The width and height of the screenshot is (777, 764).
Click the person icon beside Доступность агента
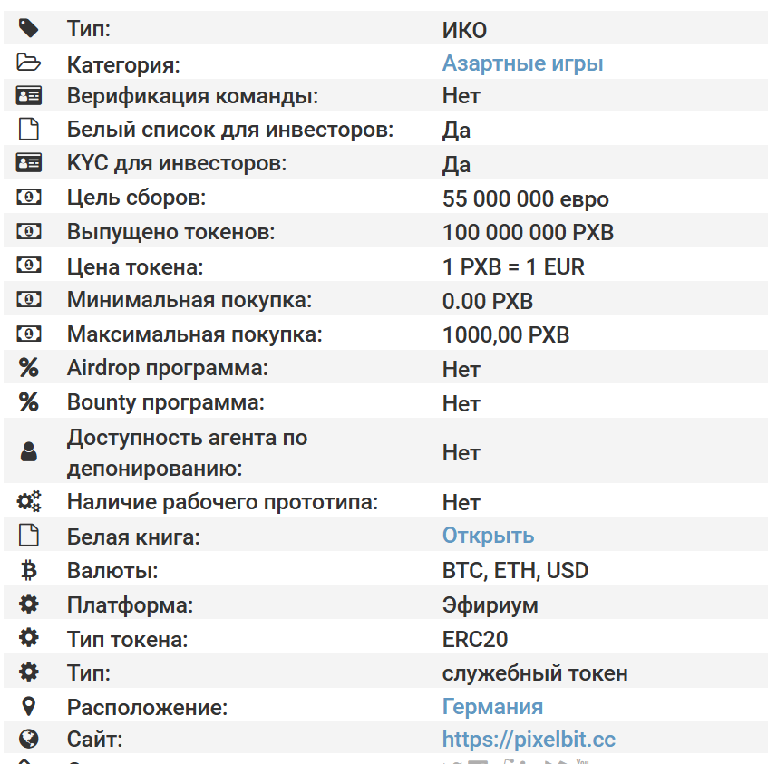click(x=29, y=452)
